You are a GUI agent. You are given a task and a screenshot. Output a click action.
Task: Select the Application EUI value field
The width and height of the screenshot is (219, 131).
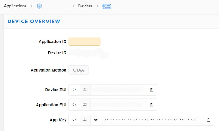click(118, 105)
